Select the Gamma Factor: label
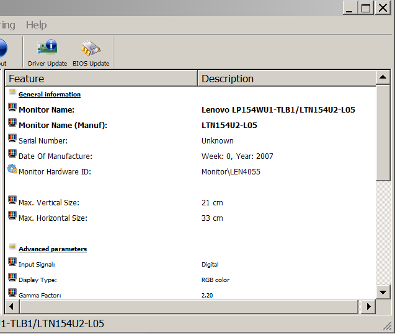The width and height of the screenshot is (395, 334). pyautogui.click(x=40, y=295)
